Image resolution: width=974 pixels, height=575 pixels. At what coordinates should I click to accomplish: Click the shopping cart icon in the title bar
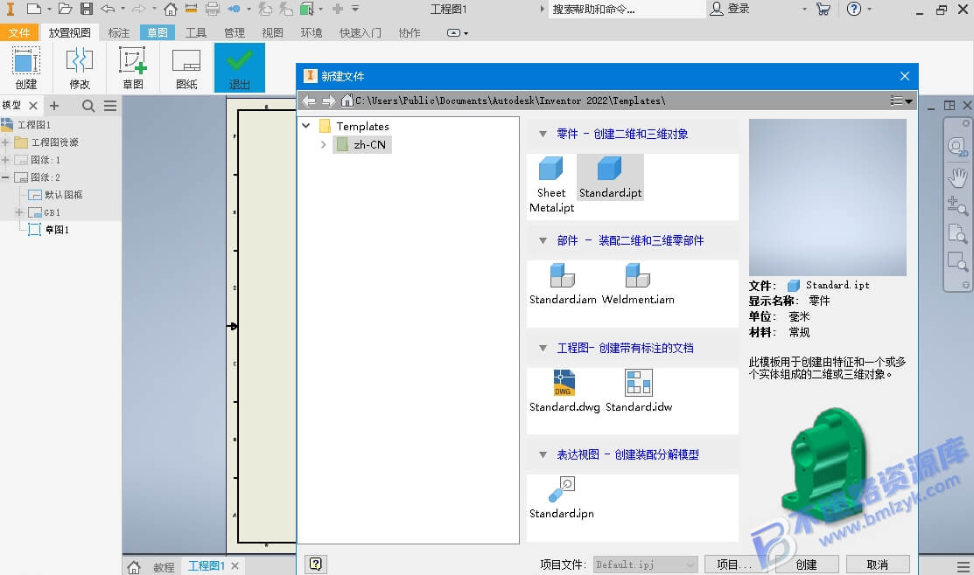tap(823, 9)
